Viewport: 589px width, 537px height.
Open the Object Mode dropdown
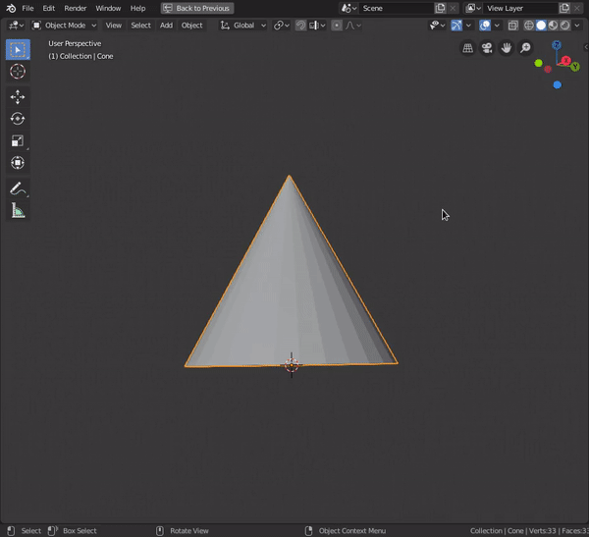[64, 26]
